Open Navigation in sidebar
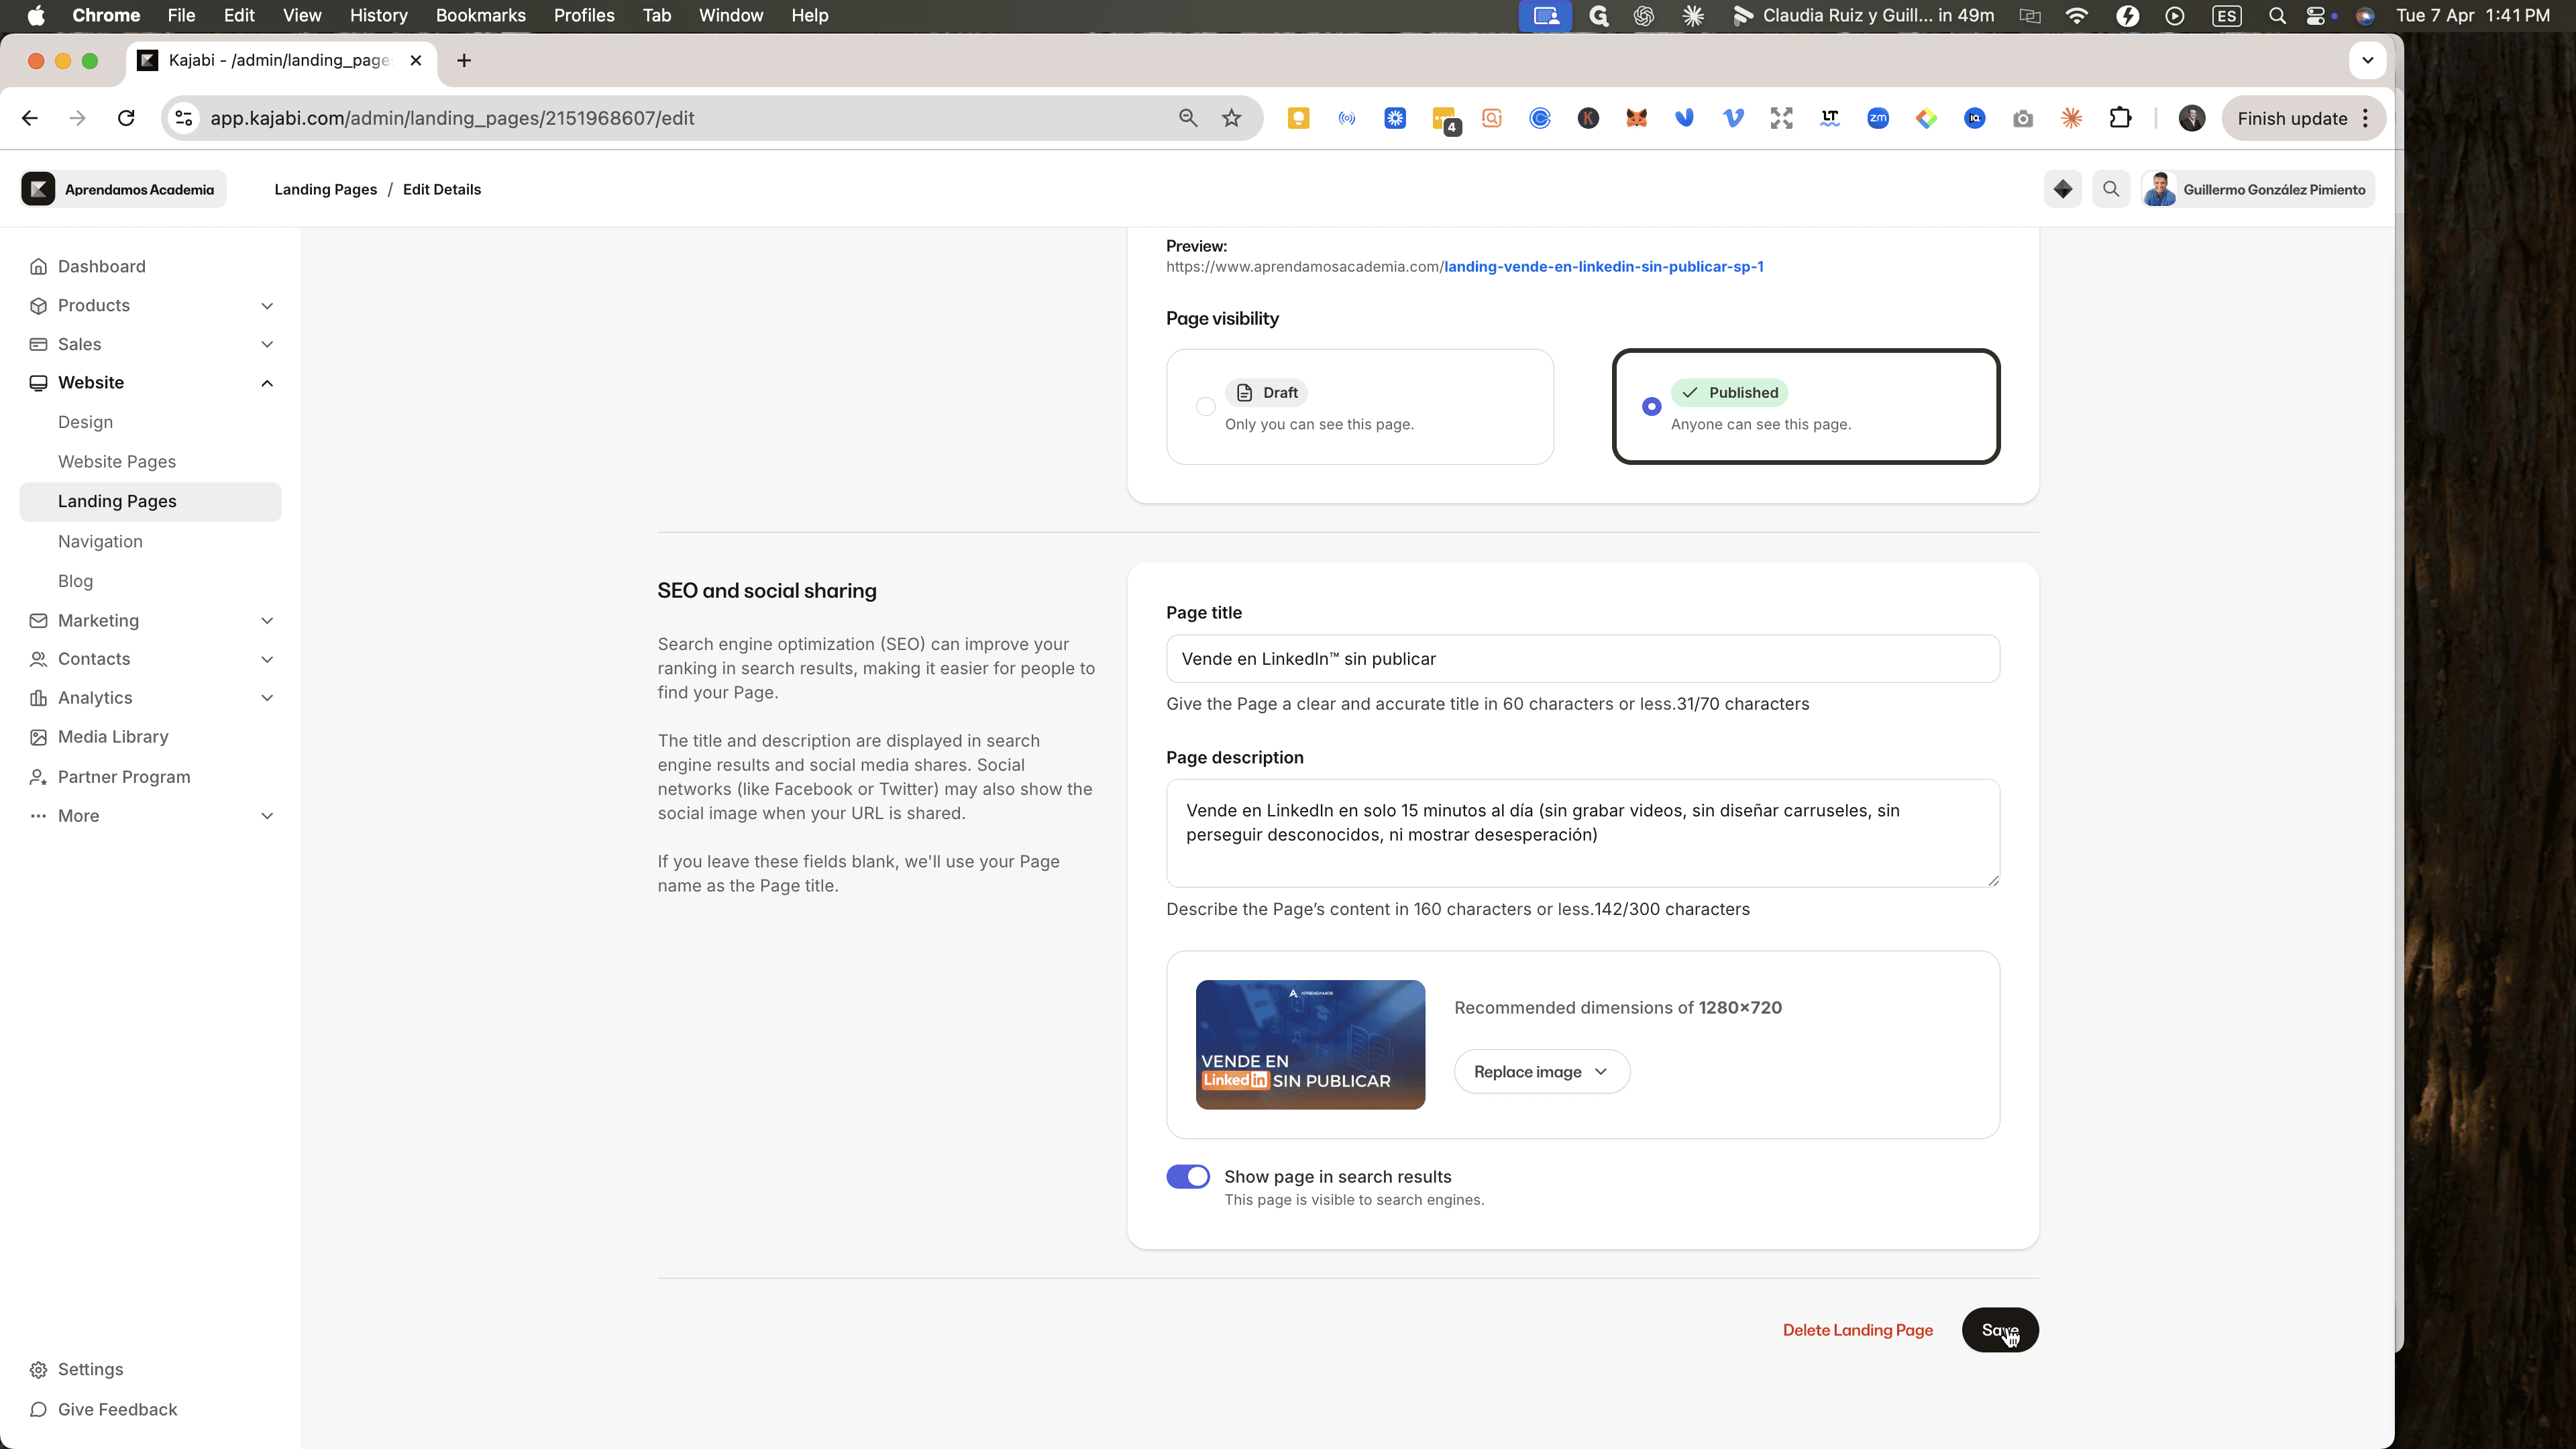Image resolution: width=2576 pixels, height=1449 pixels. pyautogui.click(x=100, y=542)
